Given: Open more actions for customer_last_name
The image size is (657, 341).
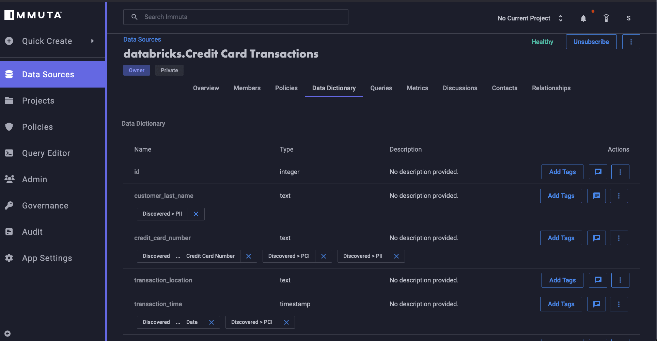Looking at the screenshot, I should click(x=619, y=196).
